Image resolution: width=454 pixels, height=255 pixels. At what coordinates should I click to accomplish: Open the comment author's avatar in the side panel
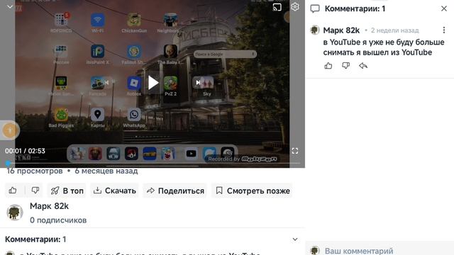(x=315, y=30)
